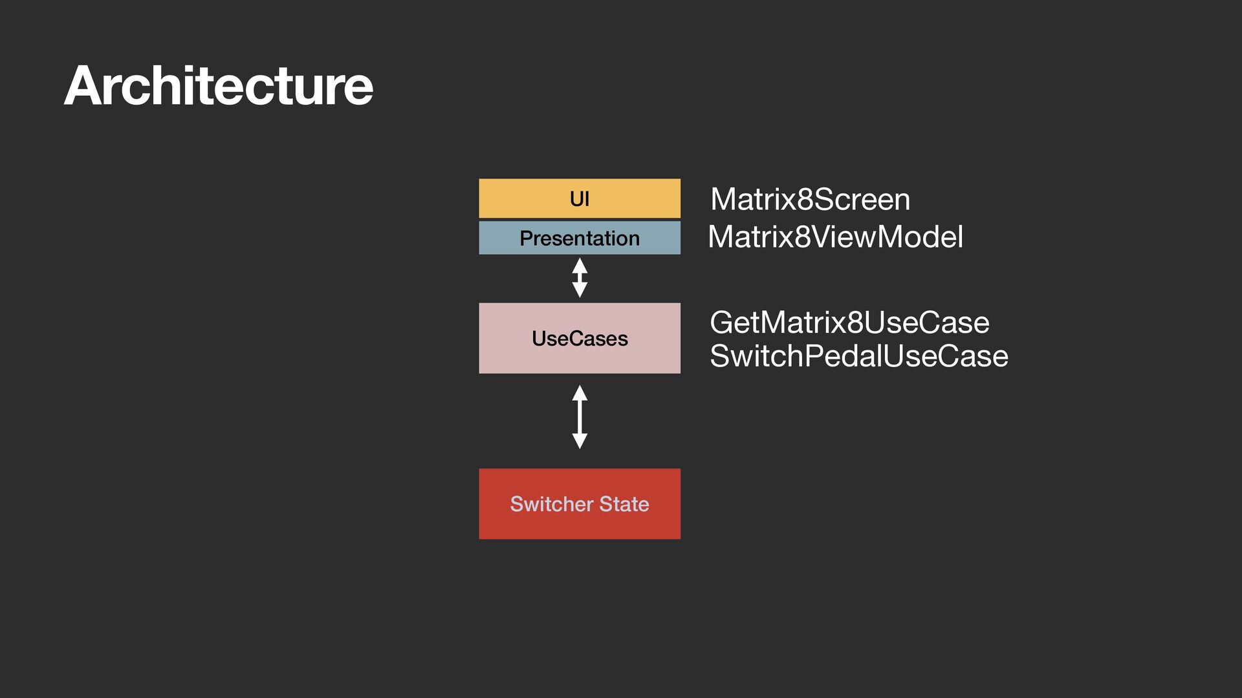Click the lower arrowhead above Switcher State
This screenshot has height=698, width=1242.
coord(580,441)
